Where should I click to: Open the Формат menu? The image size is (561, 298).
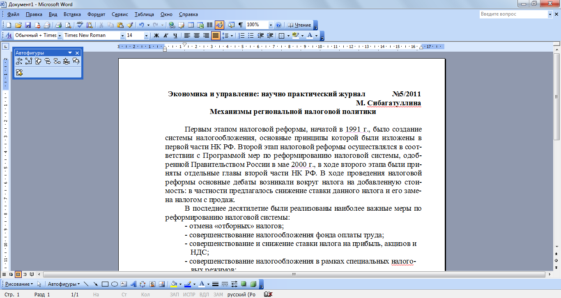(x=97, y=14)
